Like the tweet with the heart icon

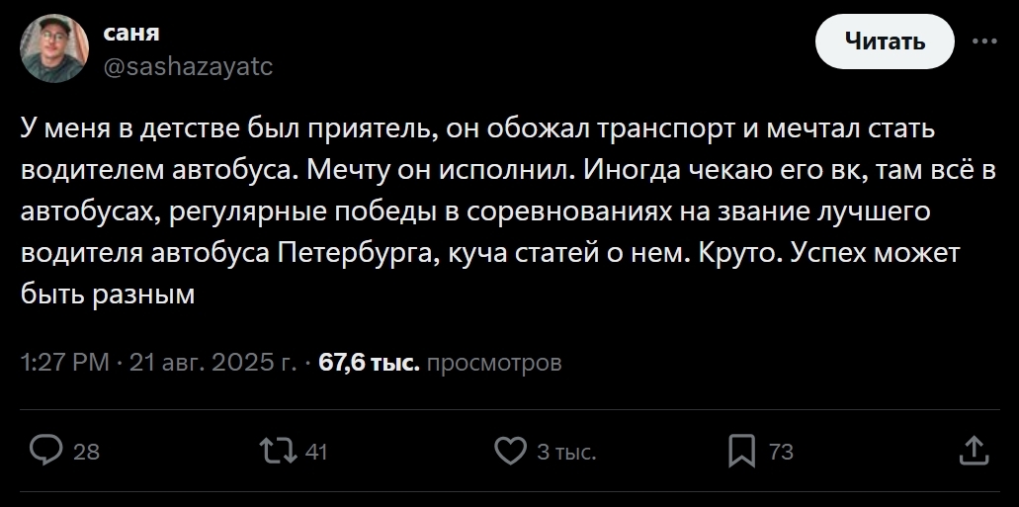pos(509,452)
